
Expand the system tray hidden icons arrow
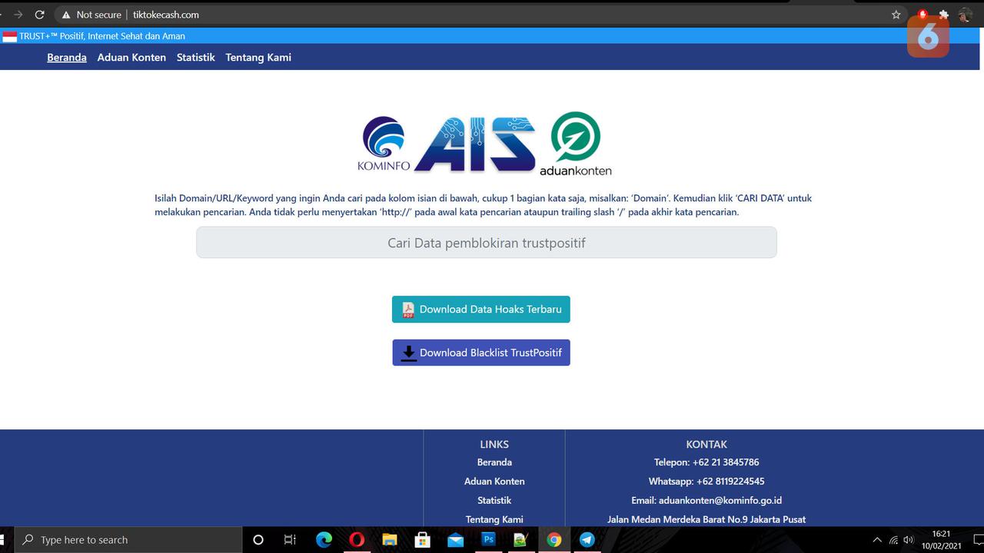coord(877,540)
